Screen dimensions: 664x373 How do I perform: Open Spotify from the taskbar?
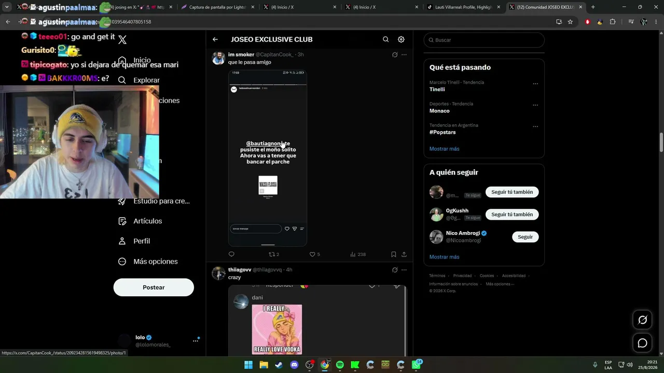point(340,365)
